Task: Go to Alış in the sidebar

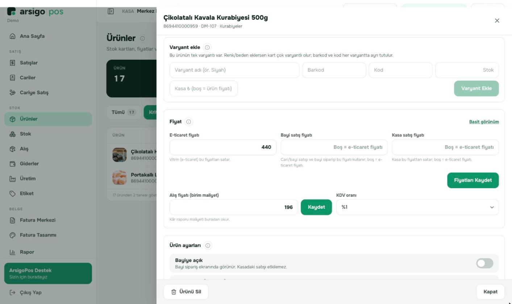Action: tap(48, 149)
